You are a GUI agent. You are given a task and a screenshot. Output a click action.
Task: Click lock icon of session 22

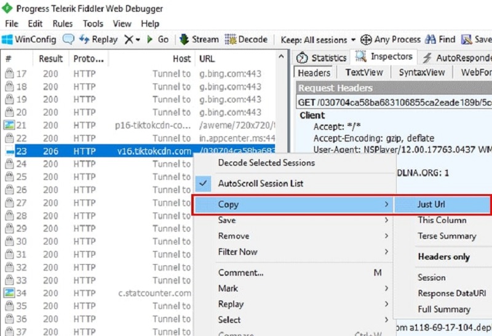tap(9, 138)
